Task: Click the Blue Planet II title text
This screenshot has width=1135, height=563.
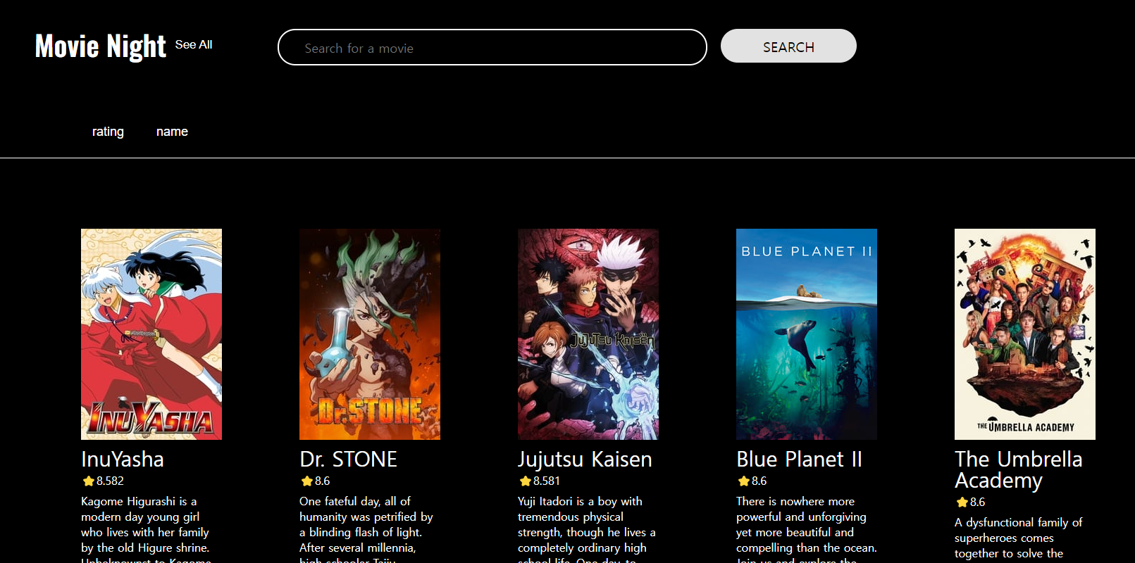Action: [x=799, y=459]
